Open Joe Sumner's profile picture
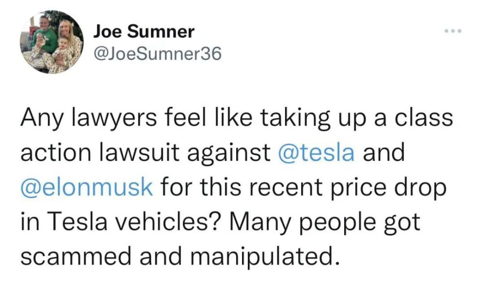484x299 pixels. pos(52,42)
